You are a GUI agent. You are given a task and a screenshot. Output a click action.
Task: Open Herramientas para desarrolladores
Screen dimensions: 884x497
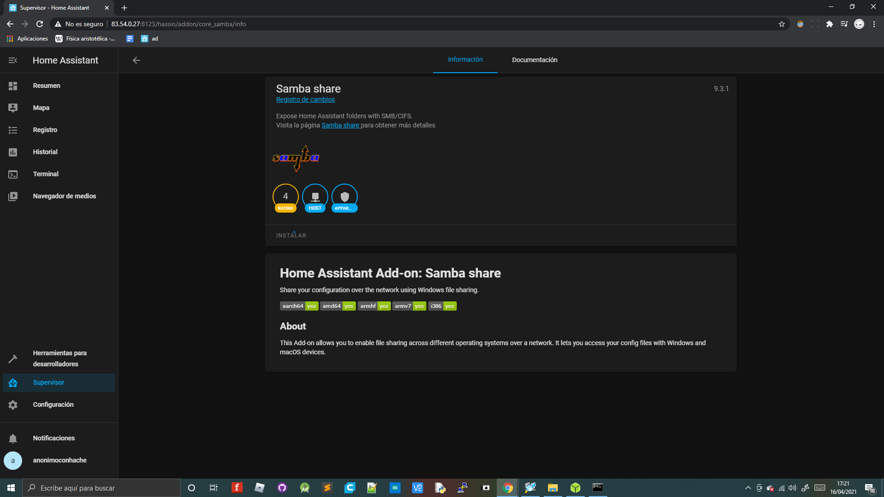(x=59, y=358)
